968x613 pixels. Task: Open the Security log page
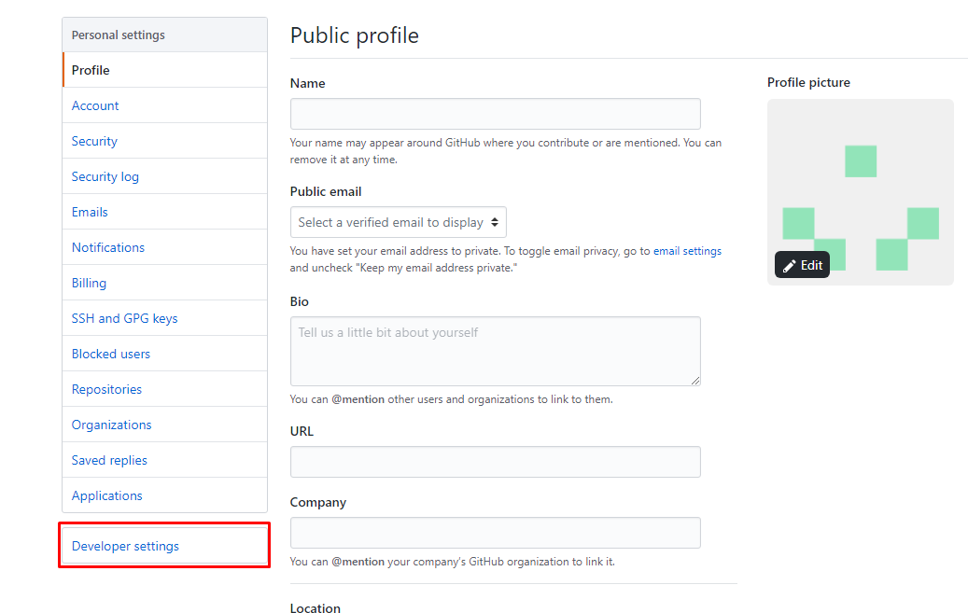click(x=105, y=176)
